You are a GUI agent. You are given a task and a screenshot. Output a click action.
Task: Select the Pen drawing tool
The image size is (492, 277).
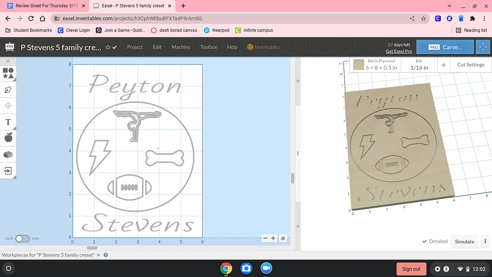pyautogui.click(x=8, y=89)
